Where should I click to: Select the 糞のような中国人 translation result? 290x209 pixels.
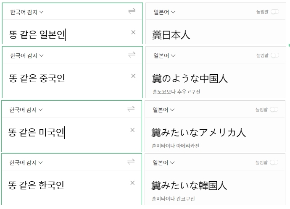pos(190,78)
